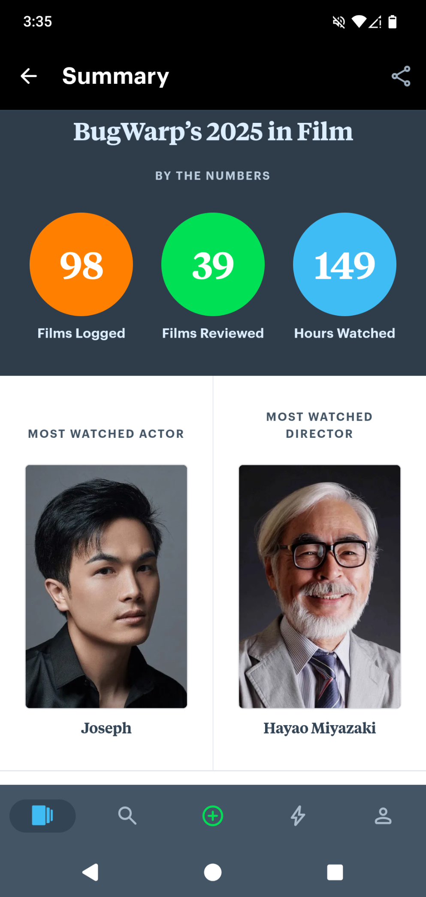The width and height of the screenshot is (426, 897).
Task: Share the 2025 summary
Action: (x=401, y=76)
